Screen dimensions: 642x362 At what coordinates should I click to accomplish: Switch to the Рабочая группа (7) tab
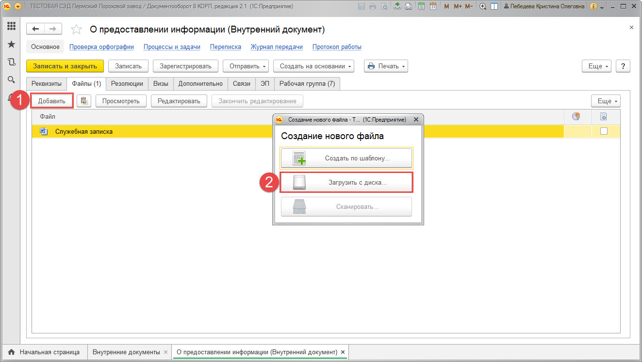pos(307,83)
